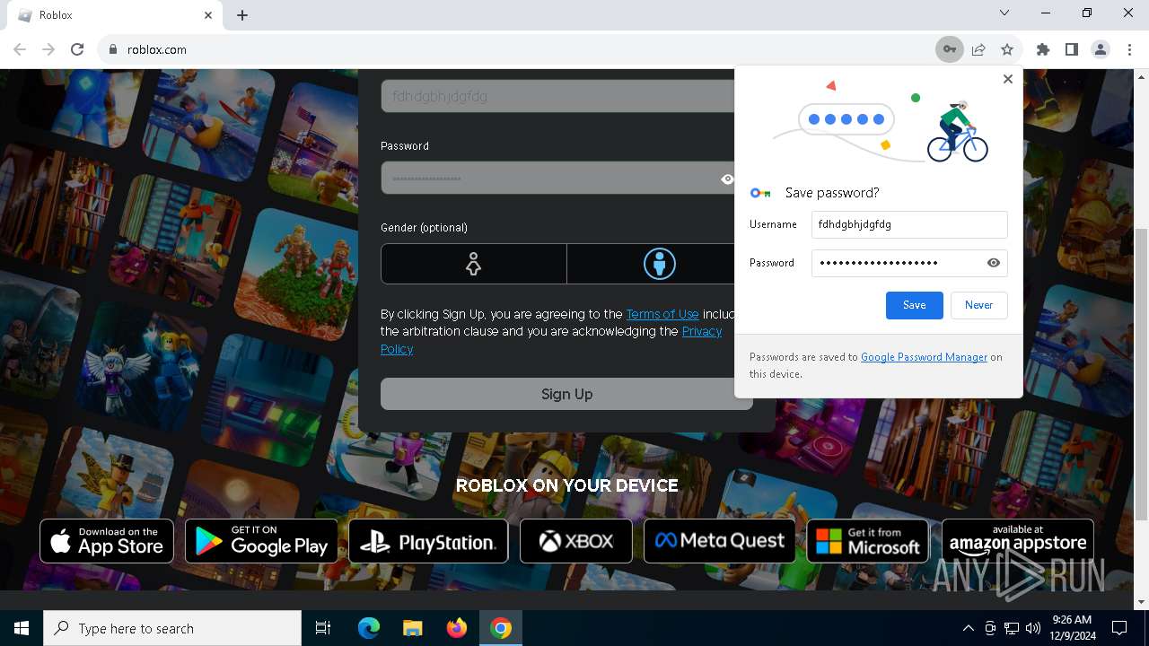
Task: Close the Save password popup
Action: [x=1007, y=79]
